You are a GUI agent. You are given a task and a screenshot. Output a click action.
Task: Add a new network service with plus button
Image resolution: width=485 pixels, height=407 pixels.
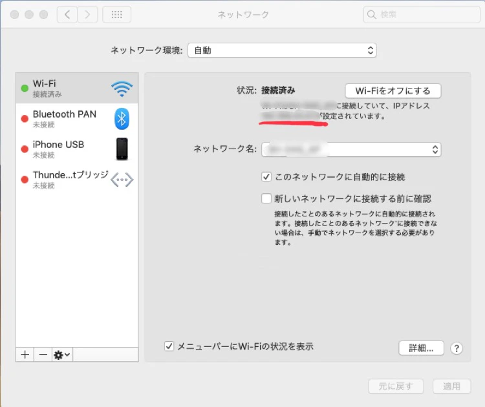[25, 355]
